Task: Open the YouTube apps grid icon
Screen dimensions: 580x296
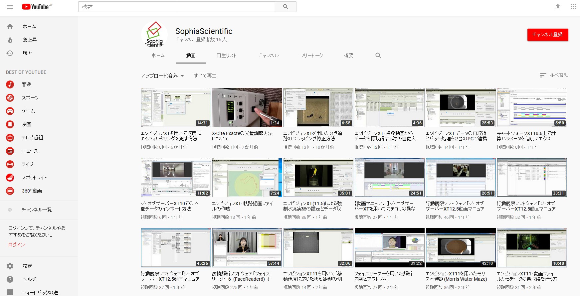Action: pos(574,7)
